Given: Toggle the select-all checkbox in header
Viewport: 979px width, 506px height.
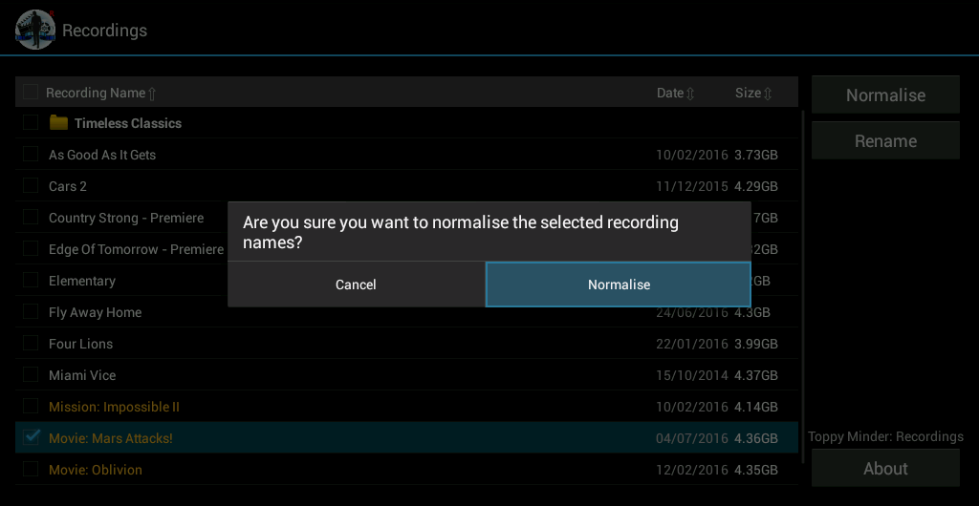Looking at the screenshot, I should (x=31, y=93).
